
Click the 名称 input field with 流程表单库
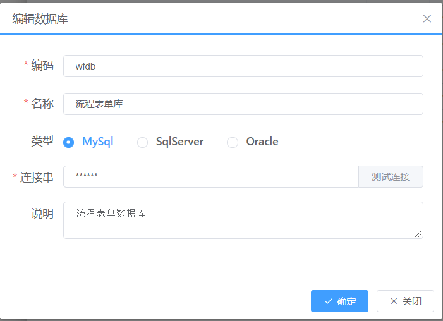click(x=243, y=104)
